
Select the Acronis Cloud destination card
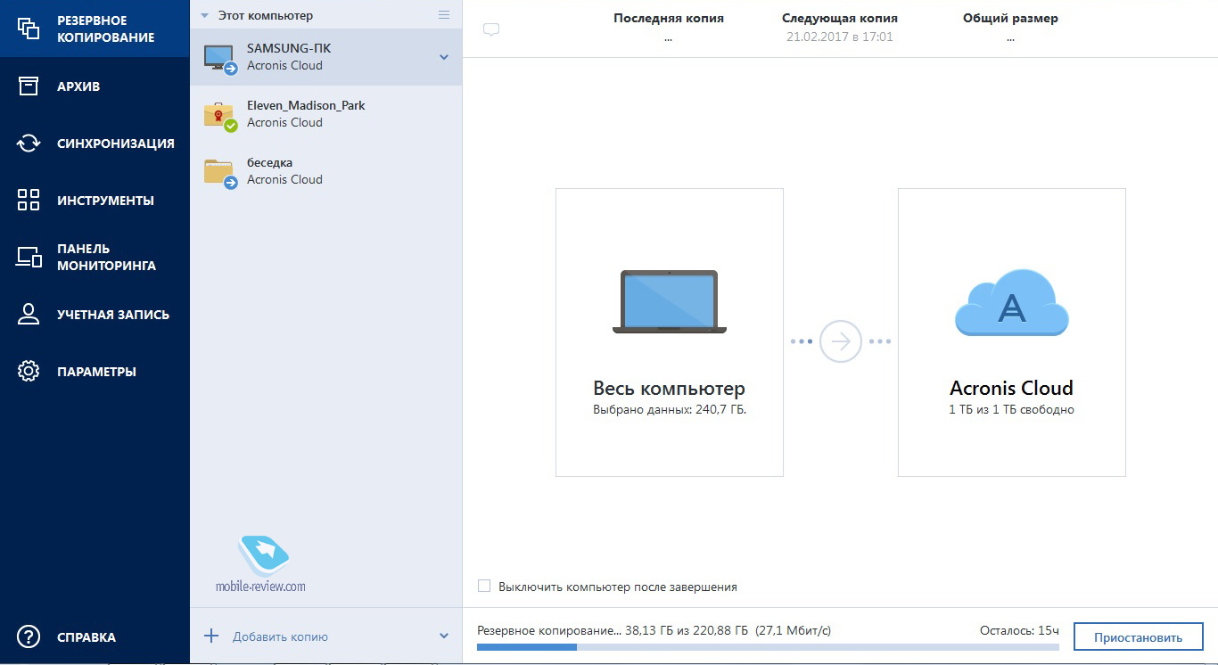1011,332
